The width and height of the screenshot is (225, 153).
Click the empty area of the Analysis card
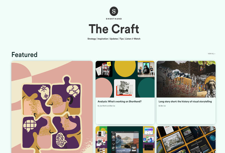(x=125, y=115)
